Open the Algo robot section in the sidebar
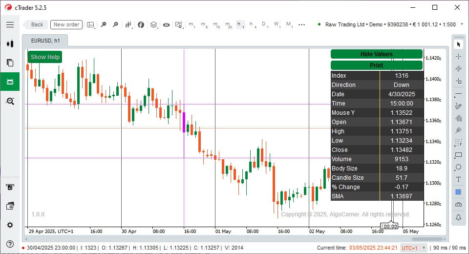 [x=10, y=82]
